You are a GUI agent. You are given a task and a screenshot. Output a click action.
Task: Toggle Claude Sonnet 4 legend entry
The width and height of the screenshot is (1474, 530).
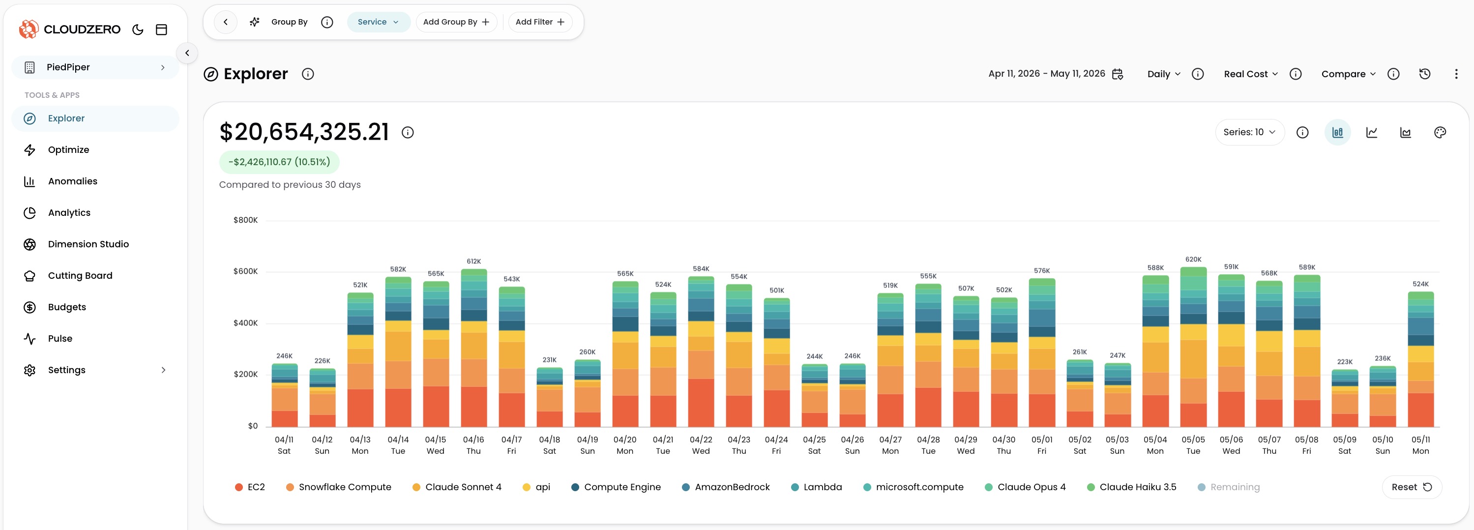click(457, 487)
